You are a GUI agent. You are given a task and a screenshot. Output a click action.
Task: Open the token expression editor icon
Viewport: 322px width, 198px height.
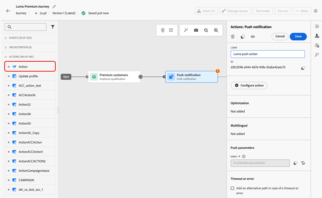tap(303, 163)
